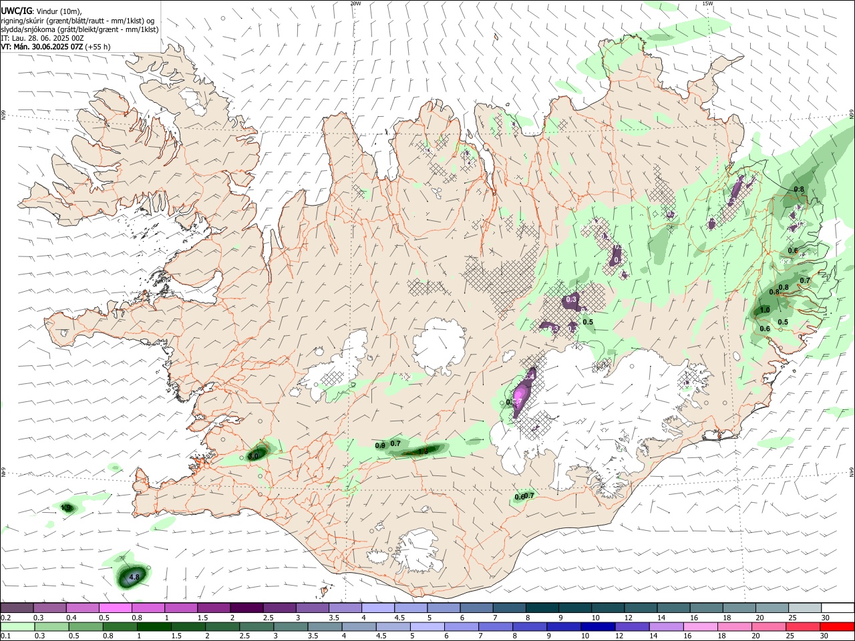Click the 'rigning/skúrir' legend description line
The height and width of the screenshot is (641, 855).
77,21
